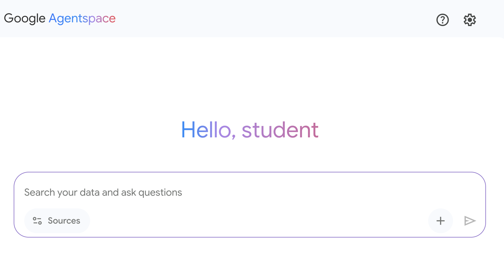Screen dimensions: 504x258
Task: Open settings via the gear icon
Action: 470,20
